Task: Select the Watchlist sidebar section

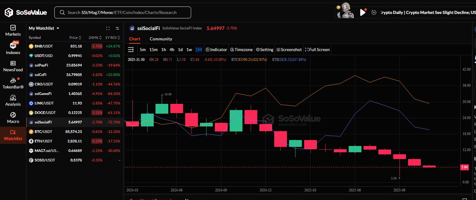Action: pos(13,135)
